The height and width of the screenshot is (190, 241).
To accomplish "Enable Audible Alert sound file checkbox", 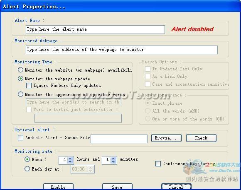I will [21, 137].
